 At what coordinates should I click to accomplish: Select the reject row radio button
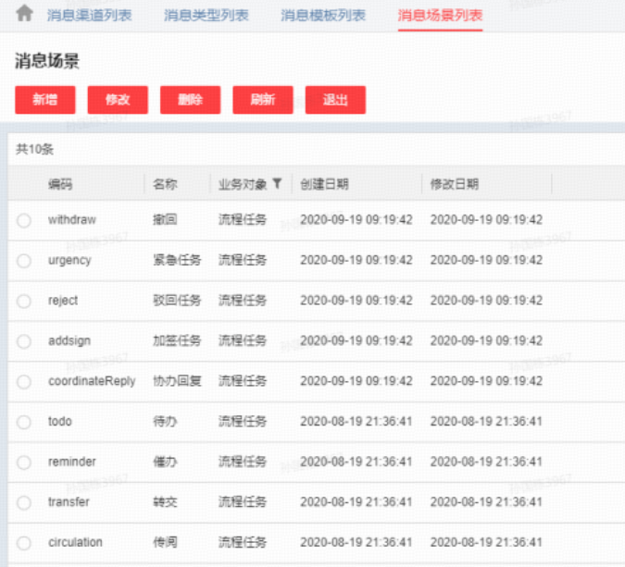click(x=24, y=301)
